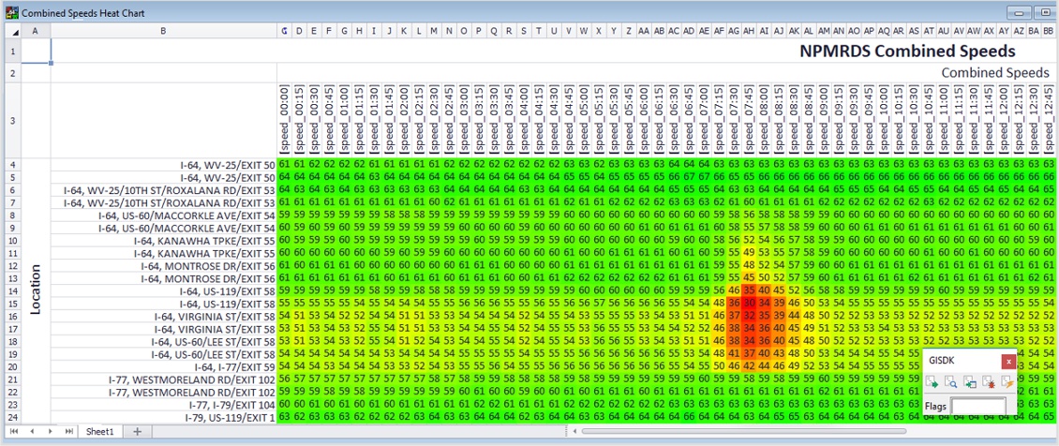The width and height of the screenshot is (1059, 446).
Task: Click into the Flags input field
Action: pyautogui.click(x=978, y=407)
